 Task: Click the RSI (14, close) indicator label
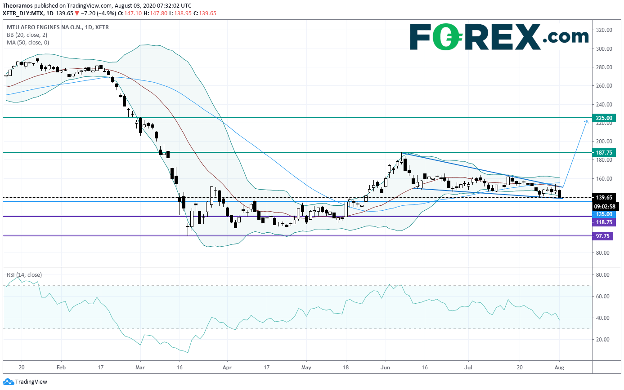point(24,275)
